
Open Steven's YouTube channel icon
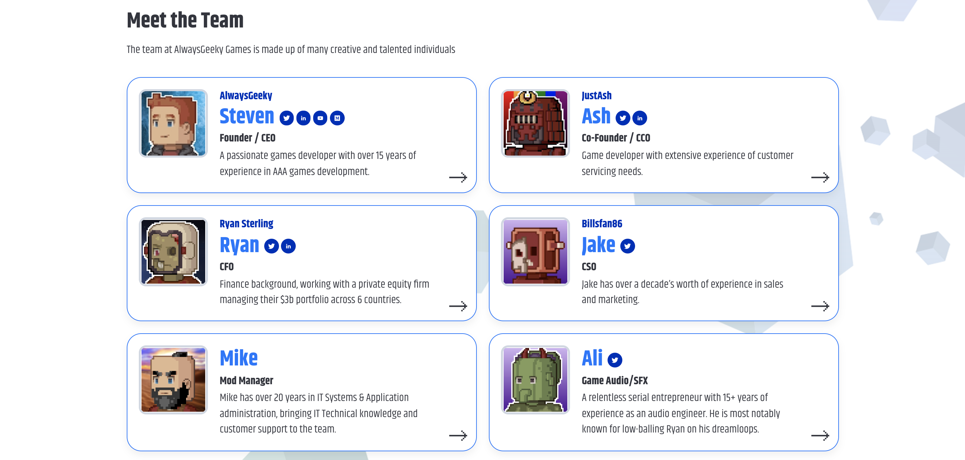coord(320,118)
